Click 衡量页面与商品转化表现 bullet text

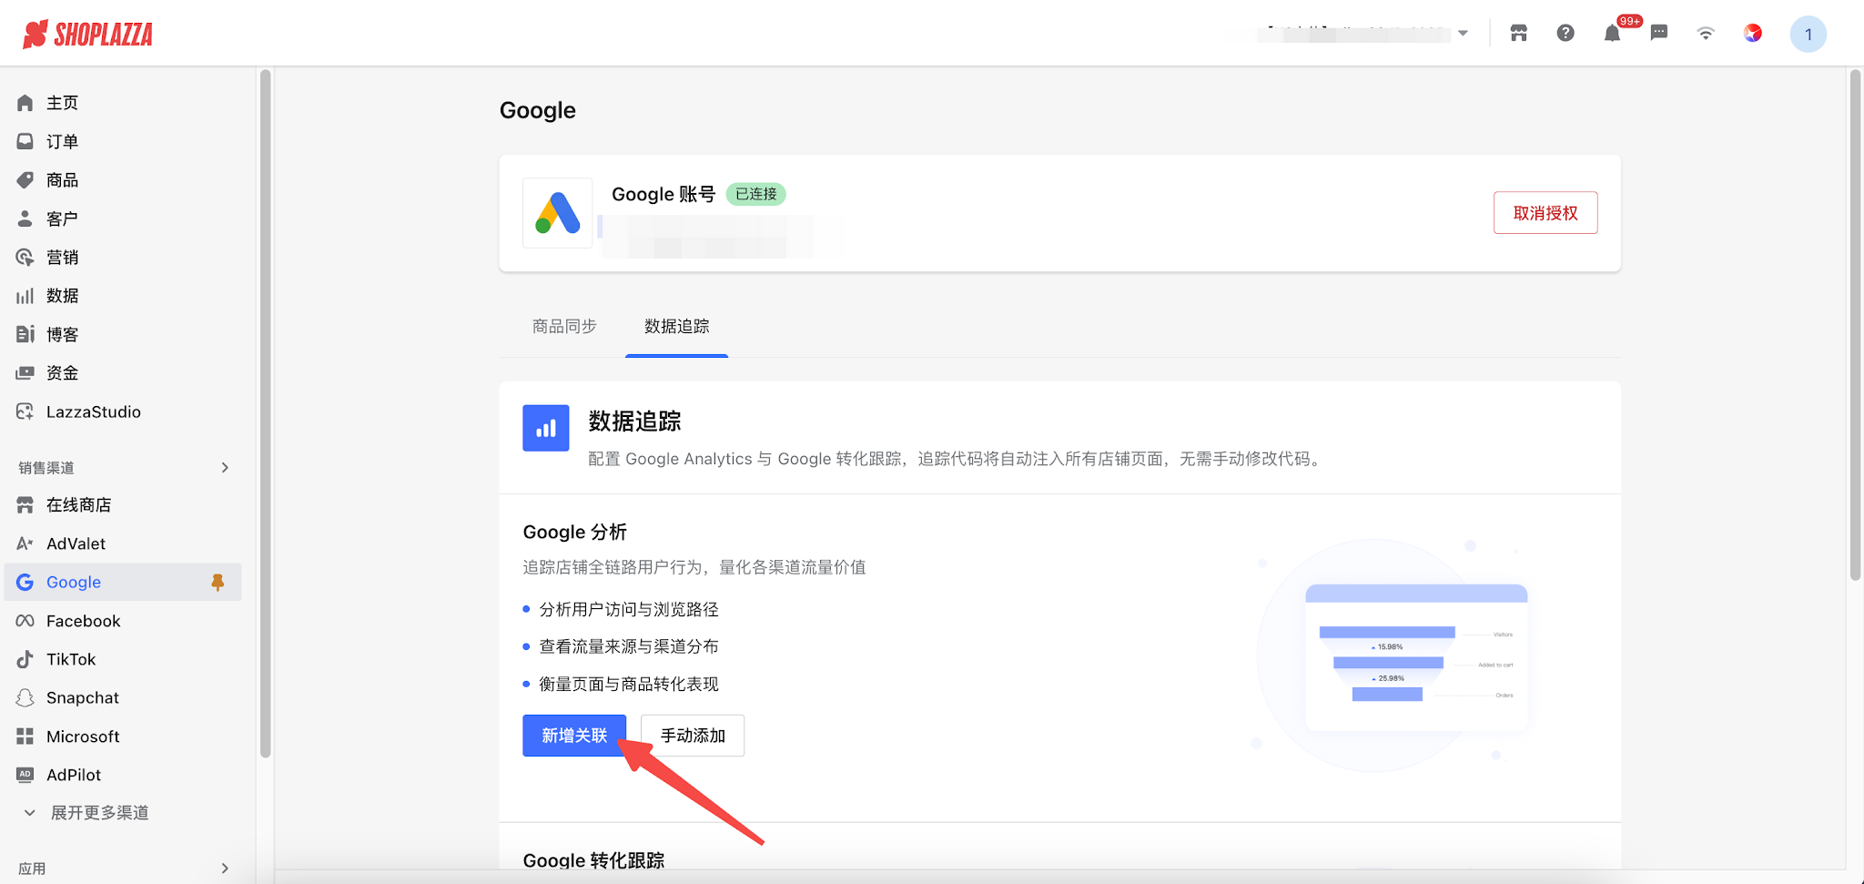click(629, 684)
